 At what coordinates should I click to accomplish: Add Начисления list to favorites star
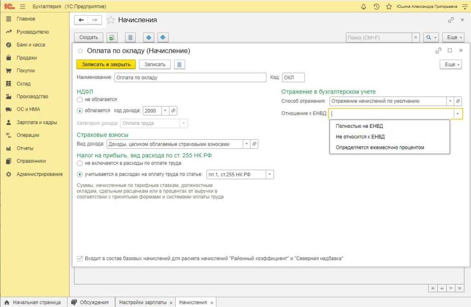coord(111,20)
